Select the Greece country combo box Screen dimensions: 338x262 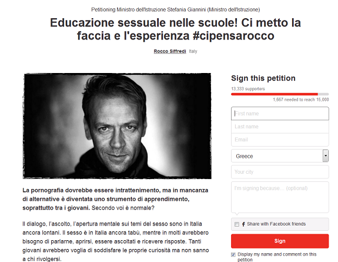coord(280,156)
